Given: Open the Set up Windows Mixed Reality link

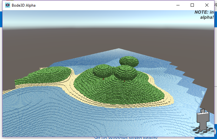Looking at the screenshot, I should pos(125,137).
